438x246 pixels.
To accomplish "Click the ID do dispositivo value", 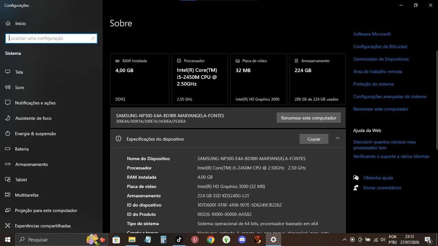I will tap(240, 205).
